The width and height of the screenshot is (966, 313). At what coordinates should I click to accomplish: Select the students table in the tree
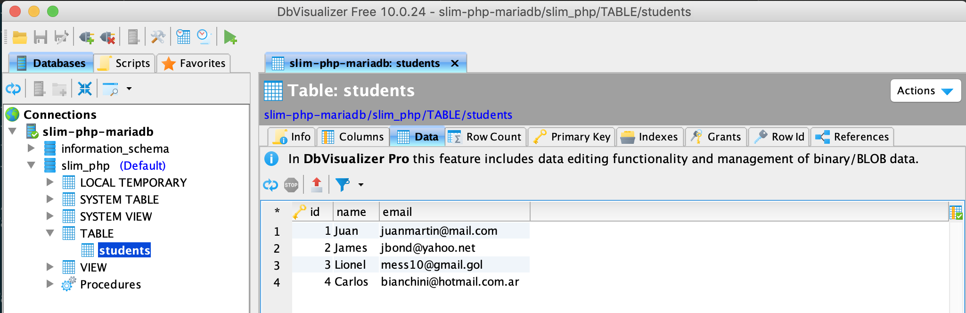(x=124, y=250)
